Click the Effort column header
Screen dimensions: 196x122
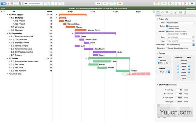tap(49, 12)
